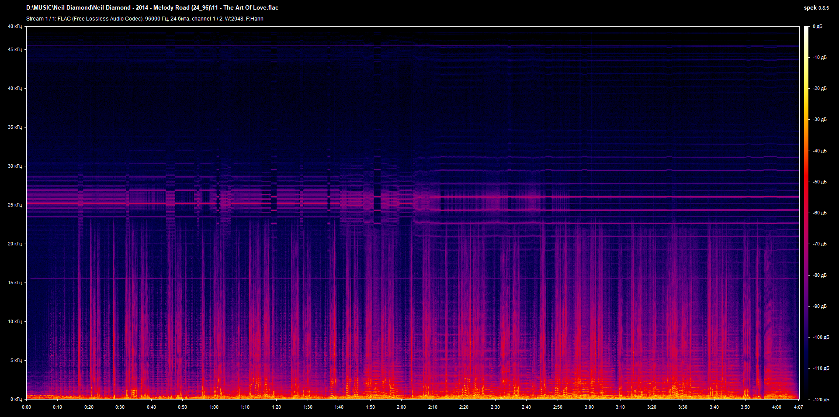Click the -120 дБ label at legend bottom

(x=821, y=399)
